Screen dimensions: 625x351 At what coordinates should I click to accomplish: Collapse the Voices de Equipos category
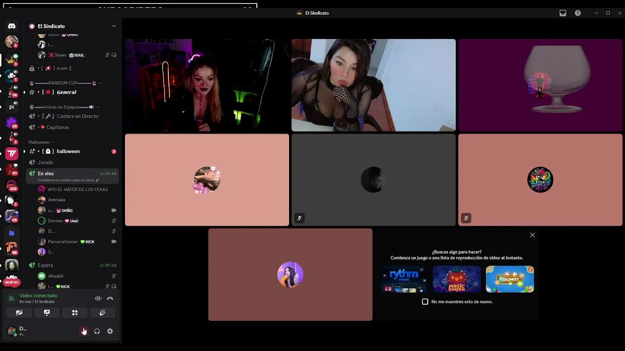pos(64,107)
